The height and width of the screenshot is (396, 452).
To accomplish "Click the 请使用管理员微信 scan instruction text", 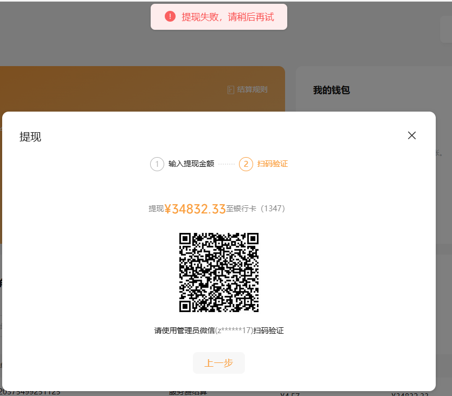I will tap(219, 330).
